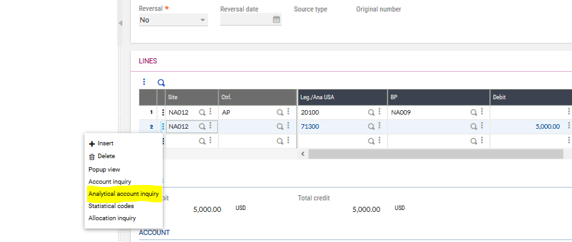Click the Ctrl. column header
The width and height of the screenshot is (572, 242).
click(x=257, y=97)
